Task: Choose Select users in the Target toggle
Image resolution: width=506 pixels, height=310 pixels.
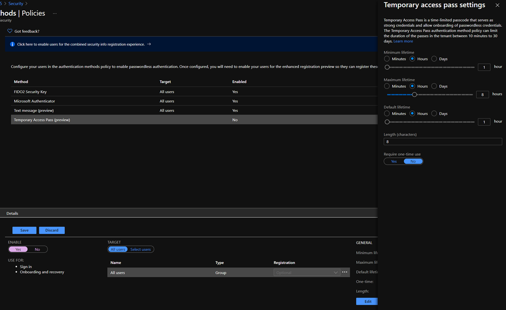Action: [140, 249]
